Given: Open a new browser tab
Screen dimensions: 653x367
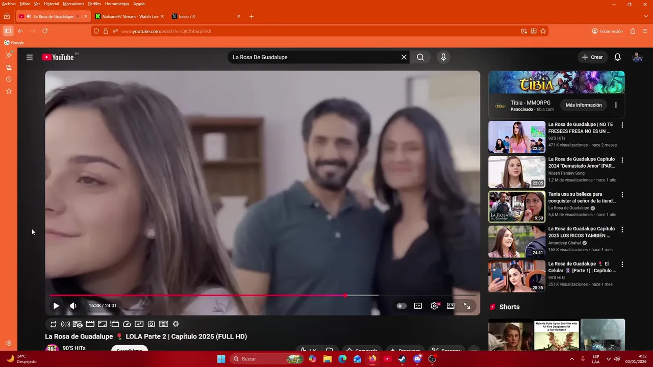Looking at the screenshot, I should point(252,16).
